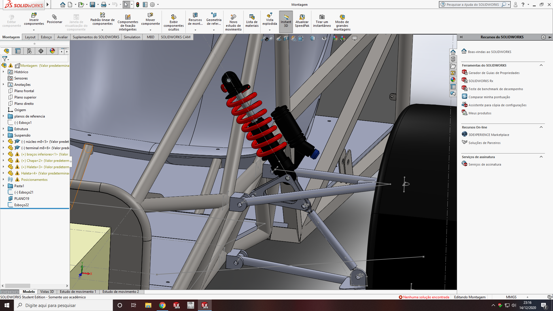Viewport: 553px width, 311px height.
Task: Open FeatureManager design tree tab
Action: coord(7,51)
